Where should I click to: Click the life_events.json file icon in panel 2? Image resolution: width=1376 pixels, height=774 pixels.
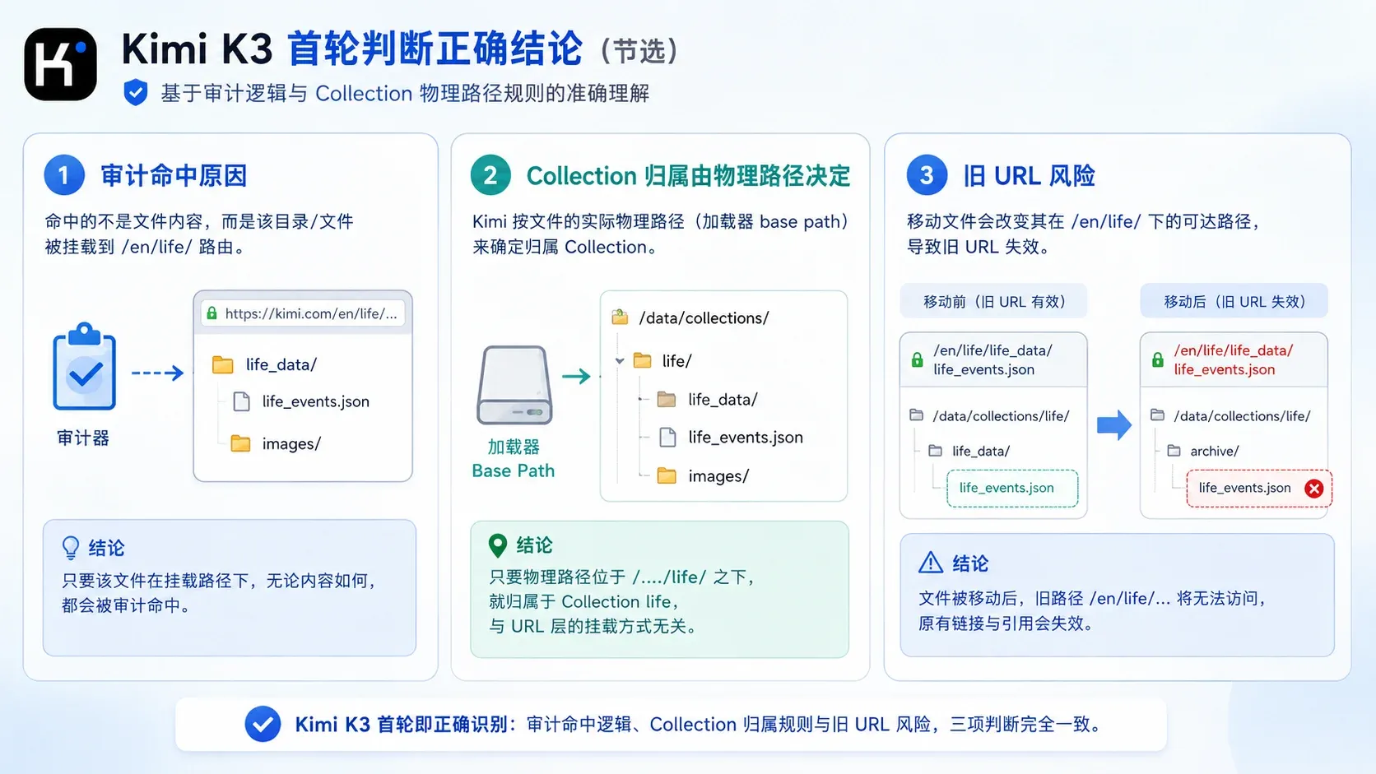668,438
